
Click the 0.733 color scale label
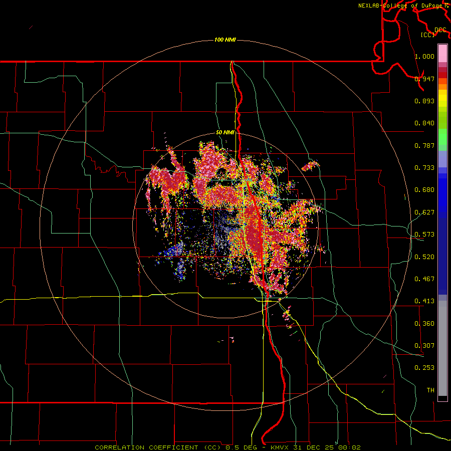[424, 168]
